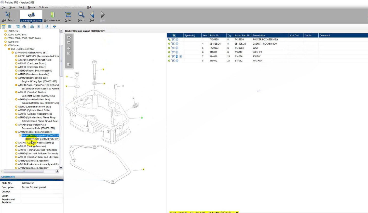This screenshot has height=213, width=368.
Task: Select the tree structure view icon
Action: pos(18,26)
